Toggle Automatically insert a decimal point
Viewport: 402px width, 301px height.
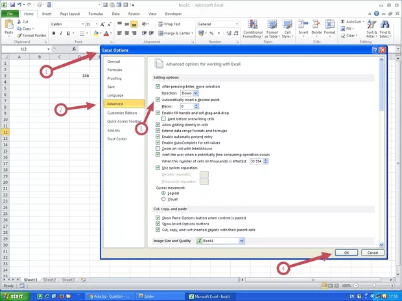click(158, 100)
